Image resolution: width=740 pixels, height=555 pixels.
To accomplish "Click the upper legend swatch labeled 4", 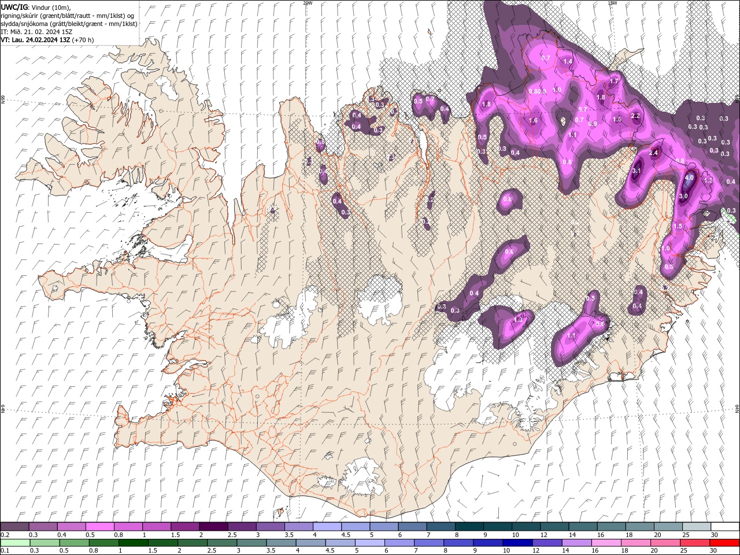I will 327,527.
